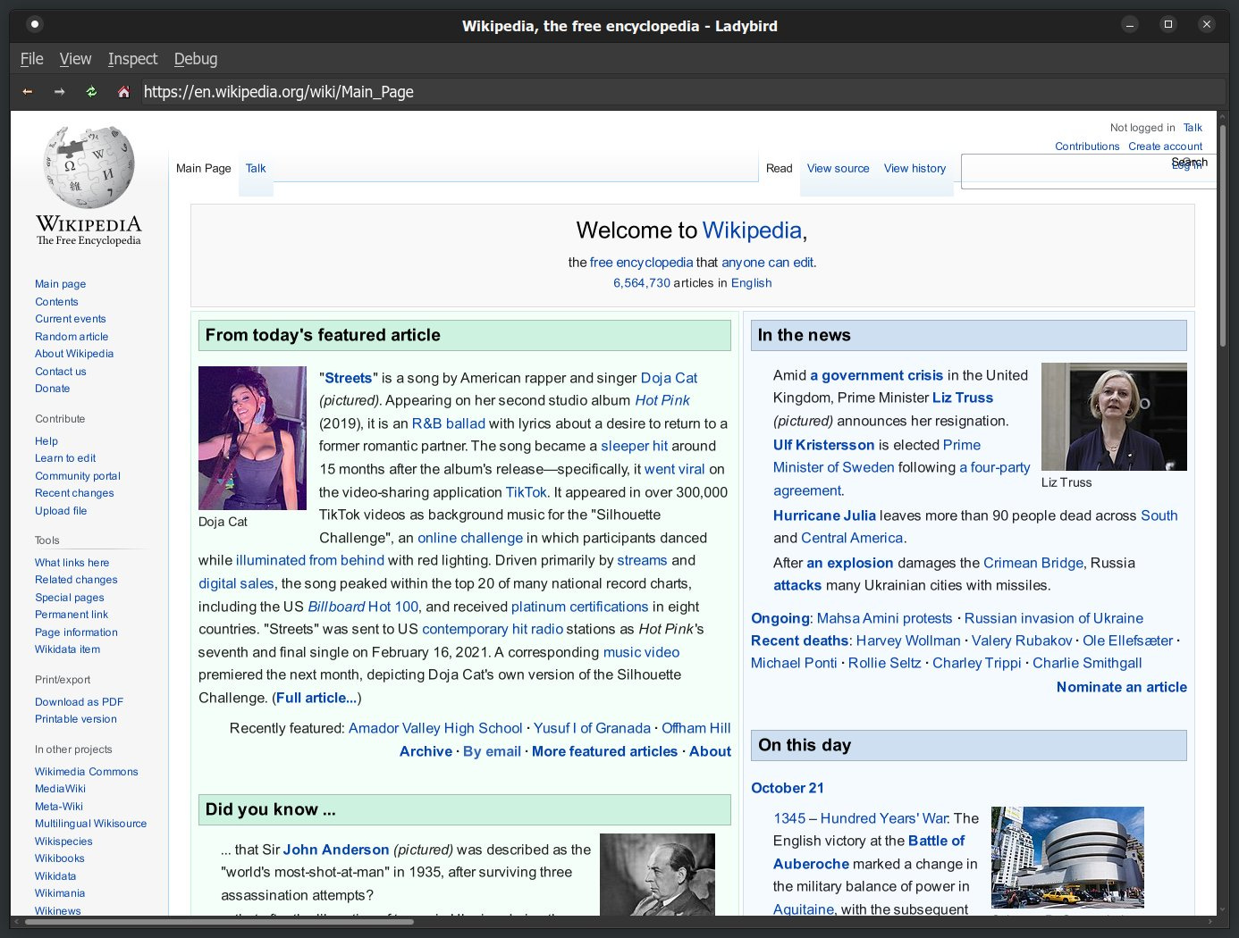Viewport: 1239px width, 938px height.
Task: Open the File menu
Action: click(31, 59)
